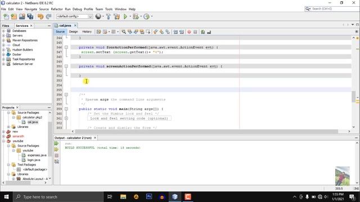Image resolution: width=360 pixels, height=202 pixels.
Task: Click the Profile Project toolbar icon
Action: pyautogui.click(x=146, y=16)
